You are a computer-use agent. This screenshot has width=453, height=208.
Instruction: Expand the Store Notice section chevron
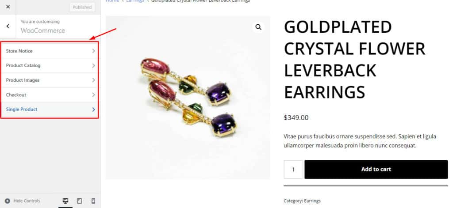pos(93,51)
